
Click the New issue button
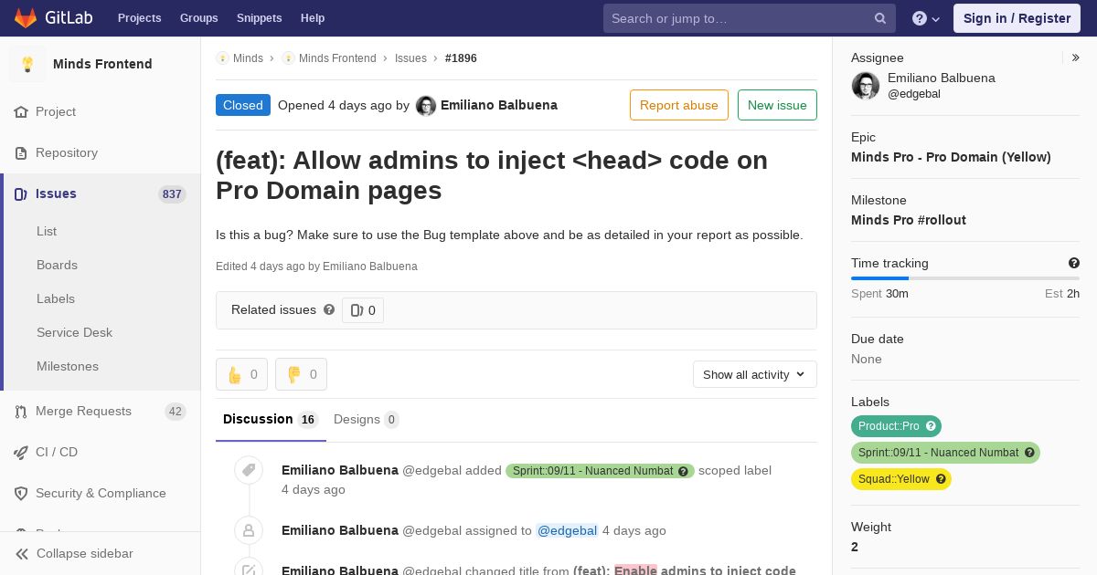(777, 105)
